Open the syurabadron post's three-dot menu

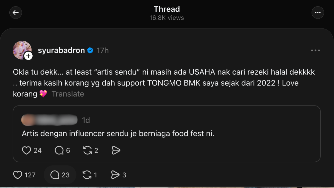tap(315, 50)
